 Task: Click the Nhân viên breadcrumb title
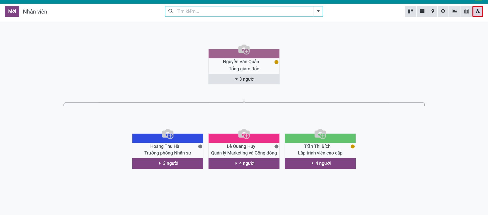(35, 12)
